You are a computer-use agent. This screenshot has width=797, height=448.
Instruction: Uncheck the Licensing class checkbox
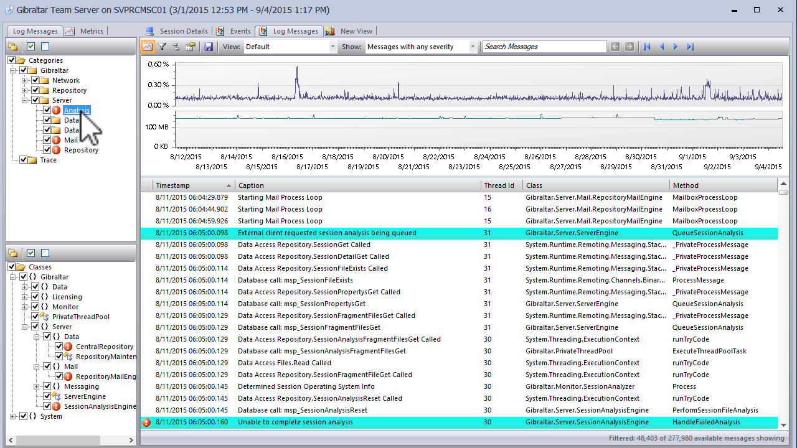(x=35, y=297)
